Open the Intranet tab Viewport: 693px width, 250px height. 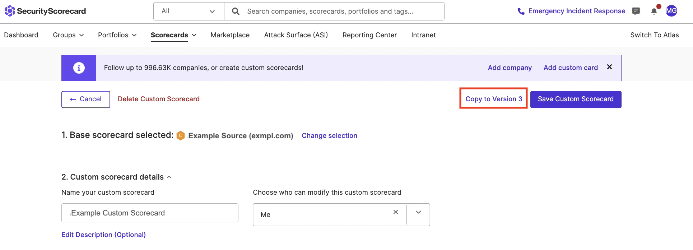423,35
